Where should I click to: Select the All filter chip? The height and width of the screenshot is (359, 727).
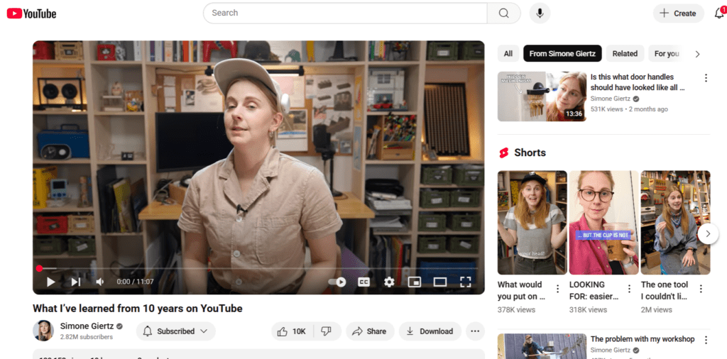pos(508,53)
